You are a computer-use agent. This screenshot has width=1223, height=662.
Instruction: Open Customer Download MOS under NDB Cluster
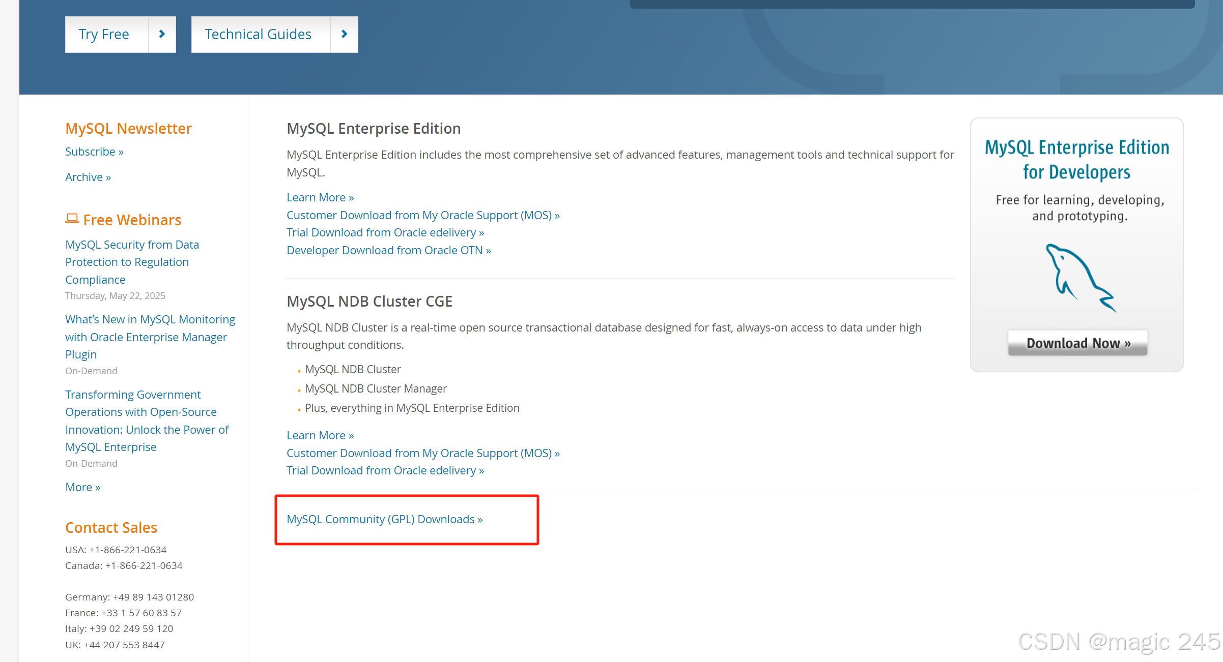point(422,453)
